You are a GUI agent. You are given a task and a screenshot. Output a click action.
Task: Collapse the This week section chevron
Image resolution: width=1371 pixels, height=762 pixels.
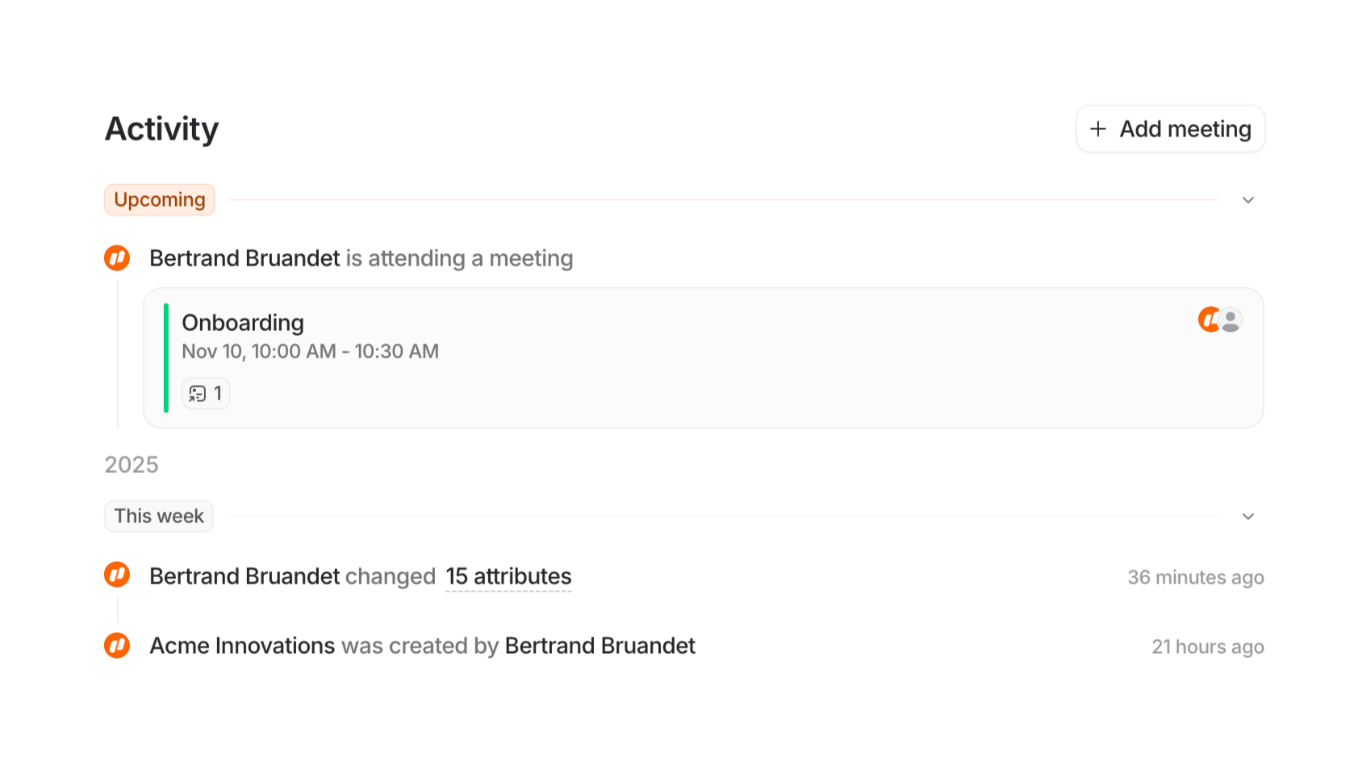pyautogui.click(x=1248, y=517)
